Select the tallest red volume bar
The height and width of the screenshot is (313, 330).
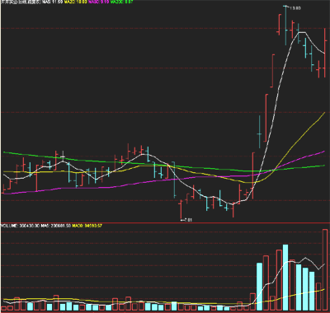click(x=325, y=270)
